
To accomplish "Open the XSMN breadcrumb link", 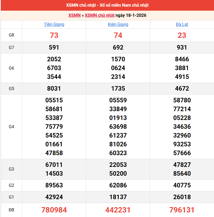I will tap(74, 15).
